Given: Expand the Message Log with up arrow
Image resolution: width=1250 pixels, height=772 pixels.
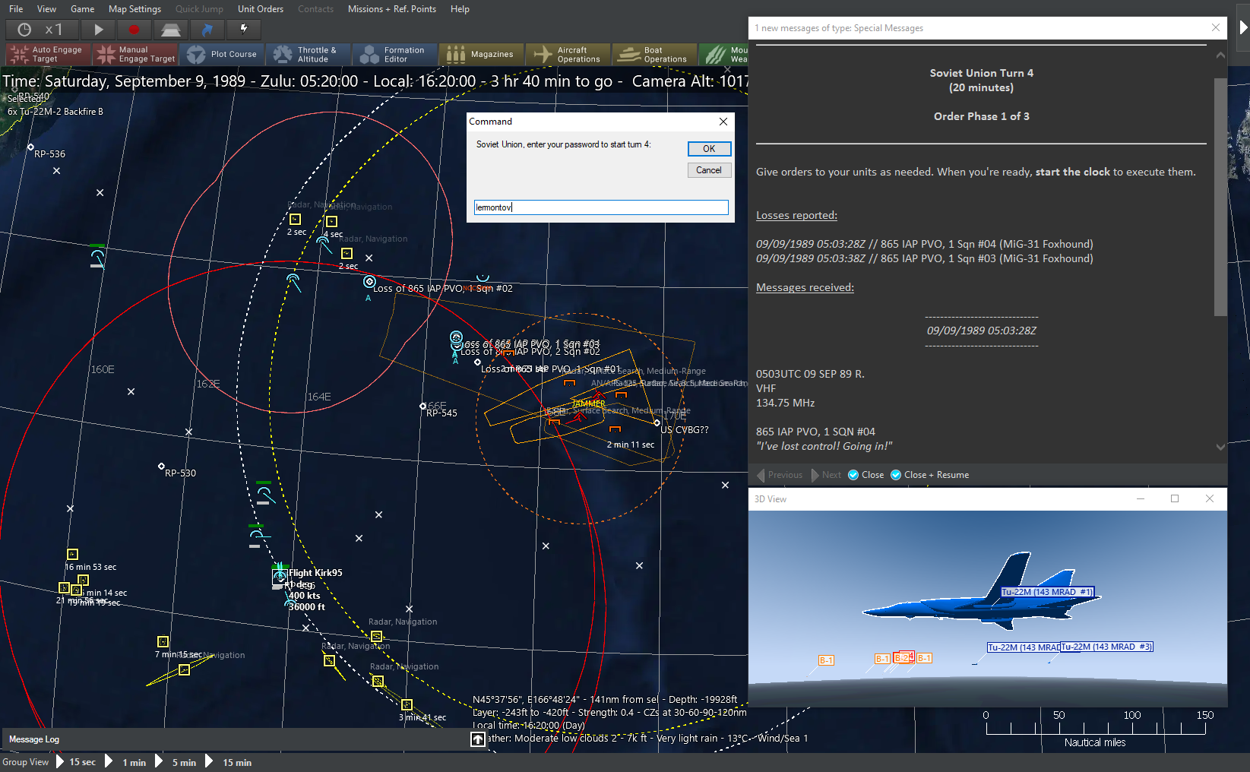Looking at the screenshot, I should 478,739.
